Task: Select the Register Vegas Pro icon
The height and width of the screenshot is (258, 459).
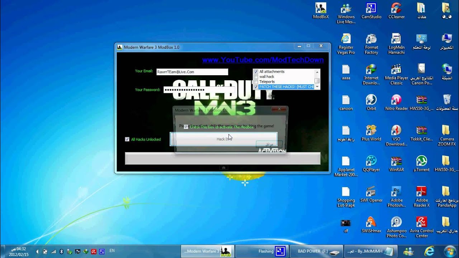Action: pyautogui.click(x=346, y=44)
